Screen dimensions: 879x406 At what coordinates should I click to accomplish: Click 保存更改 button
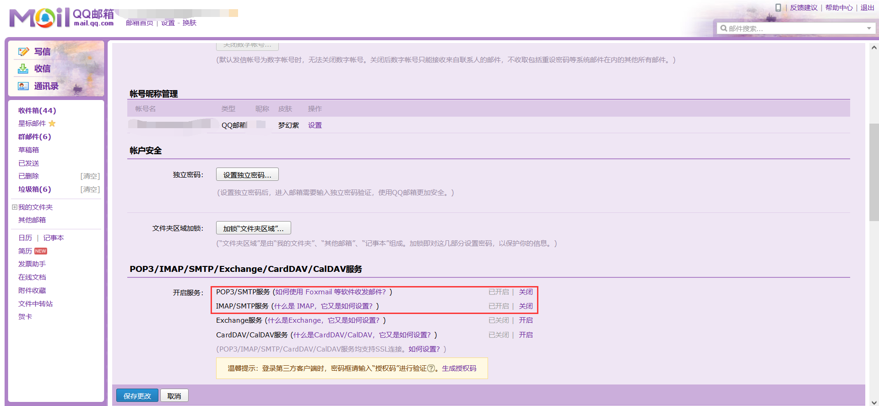tap(137, 396)
